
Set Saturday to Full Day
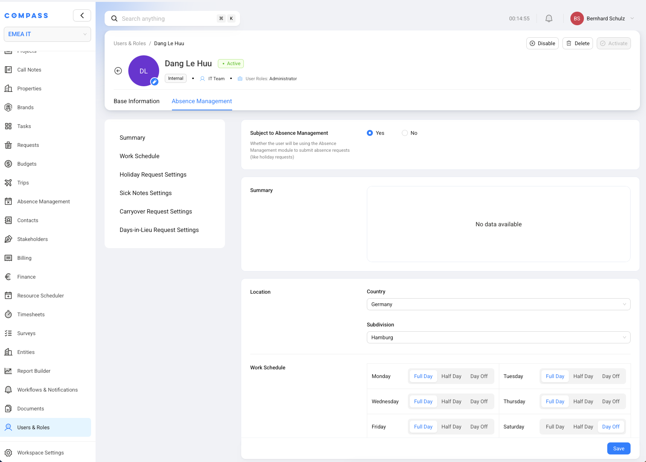555,427
